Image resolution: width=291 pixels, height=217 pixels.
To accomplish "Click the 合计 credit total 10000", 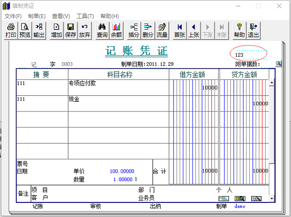I will pyautogui.click(x=260, y=171).
